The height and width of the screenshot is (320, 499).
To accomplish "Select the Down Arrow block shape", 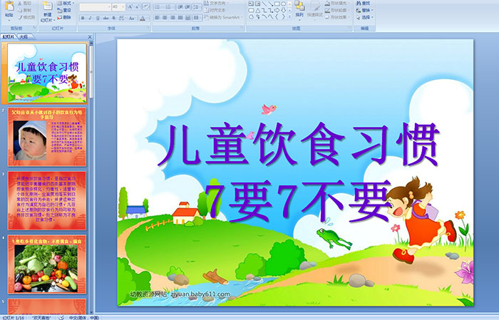I will click(283, 10).
